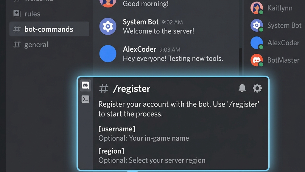Viewport: 305px width, 172px height.
Task: Open Kaitlynn's avatar in the member list
Action: tap(256, 8)
